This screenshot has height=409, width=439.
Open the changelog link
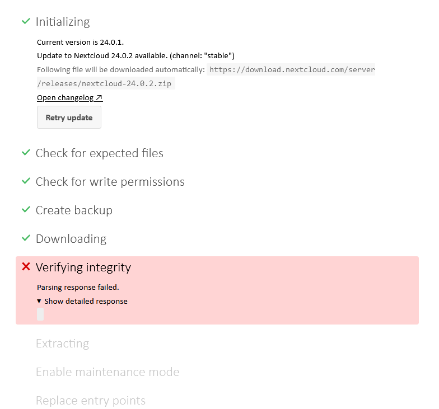point(69,97)
